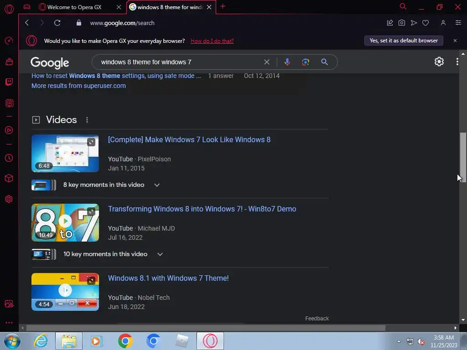Image resolution: width=467 pixels, height=350 pixels.
Task: Search by image with Google Lens icon
Action: (x=305, y=62)
